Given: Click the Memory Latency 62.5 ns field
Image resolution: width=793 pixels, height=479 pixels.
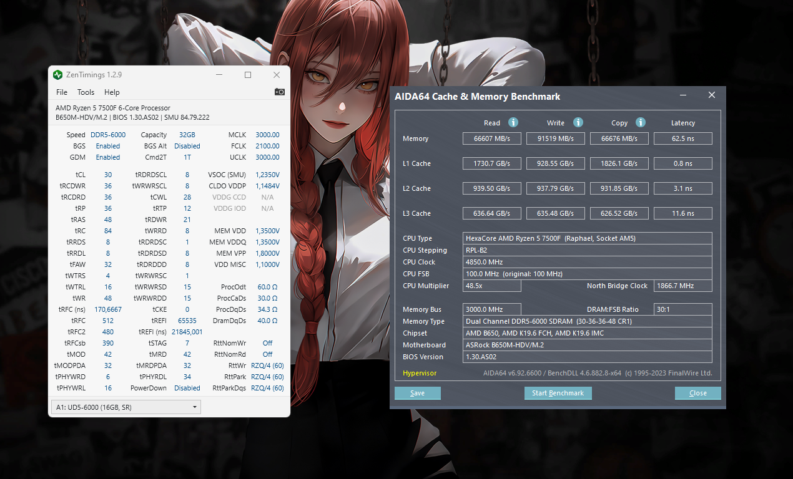Looking at the screenshot, I should click(683, 138).
